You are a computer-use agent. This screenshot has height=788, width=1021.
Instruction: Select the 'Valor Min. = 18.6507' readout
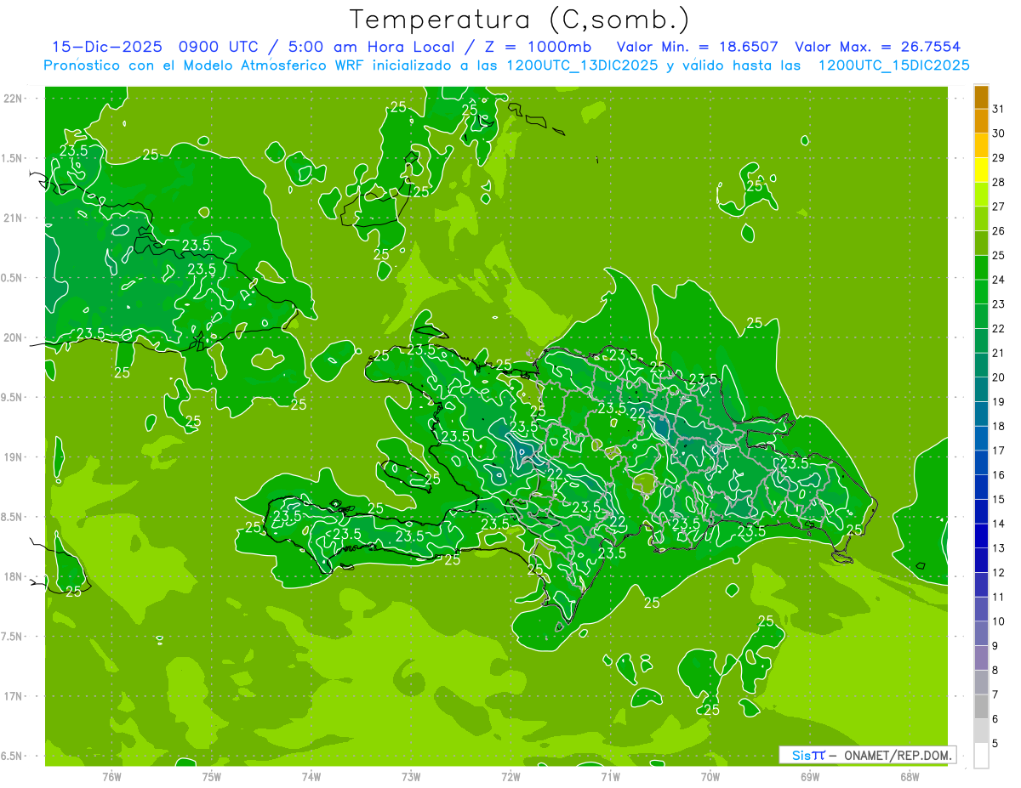(698, 47)
